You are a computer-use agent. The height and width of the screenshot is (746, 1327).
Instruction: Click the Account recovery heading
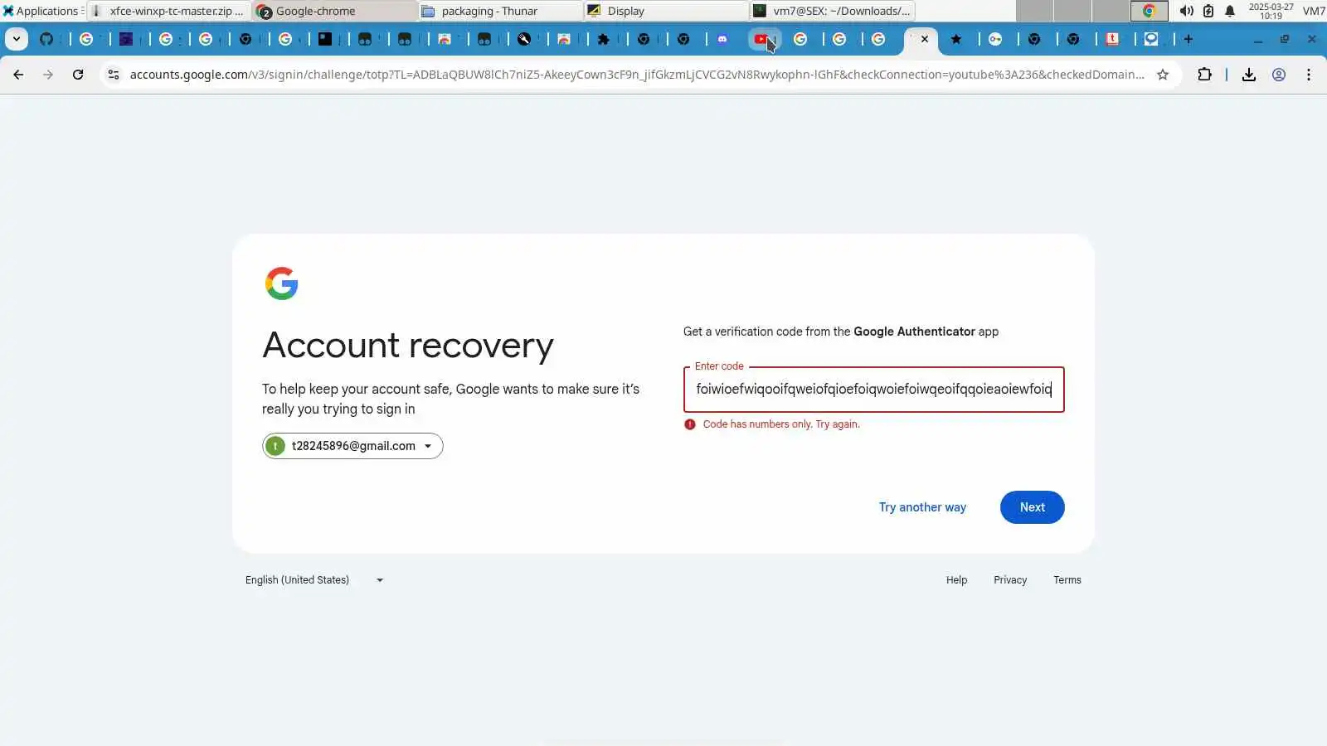coord(408,345)
